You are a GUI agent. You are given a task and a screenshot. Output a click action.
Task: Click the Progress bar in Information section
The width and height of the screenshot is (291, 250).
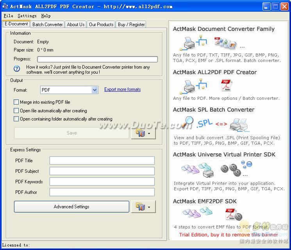click(x=97, y=59)
